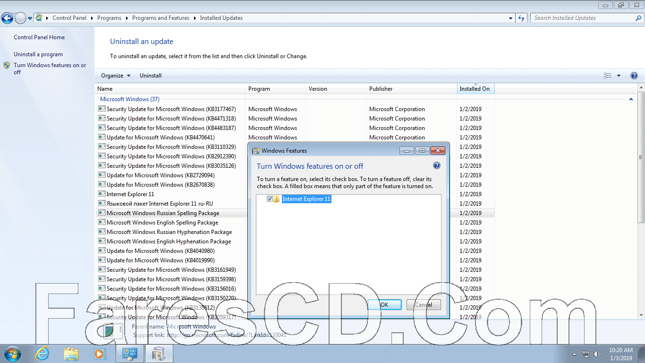This screenshot has height=363, width=645.
Task: Select Microsoft Windows English Spelling Package
Action: (162, 223)
